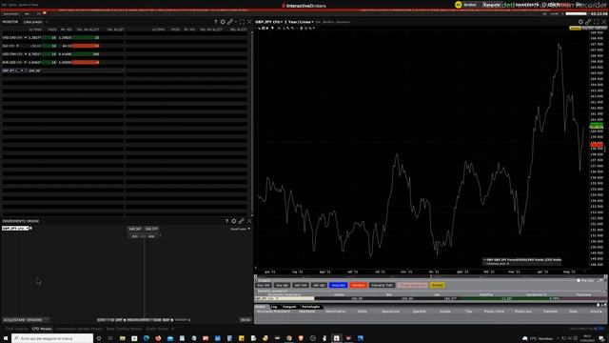Launch Microsoft Edge from taskbar

tap(147, 338)
